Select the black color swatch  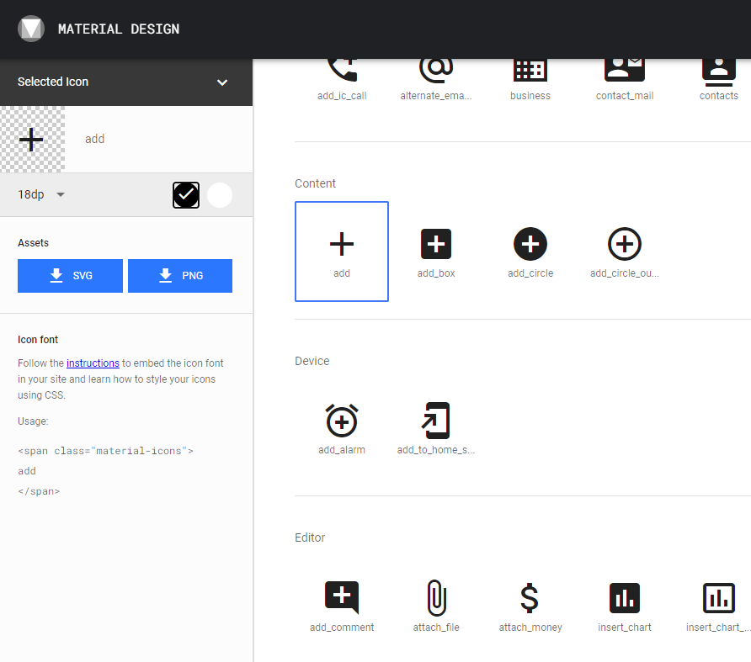186,195
